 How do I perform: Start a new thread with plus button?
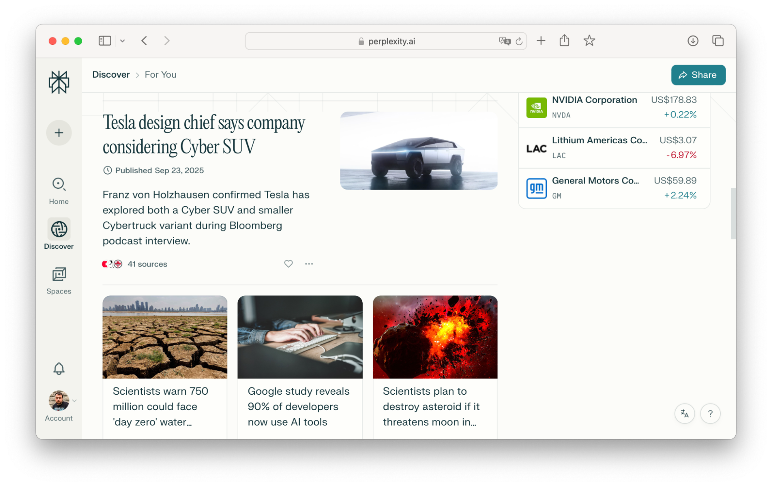(59, 133)
